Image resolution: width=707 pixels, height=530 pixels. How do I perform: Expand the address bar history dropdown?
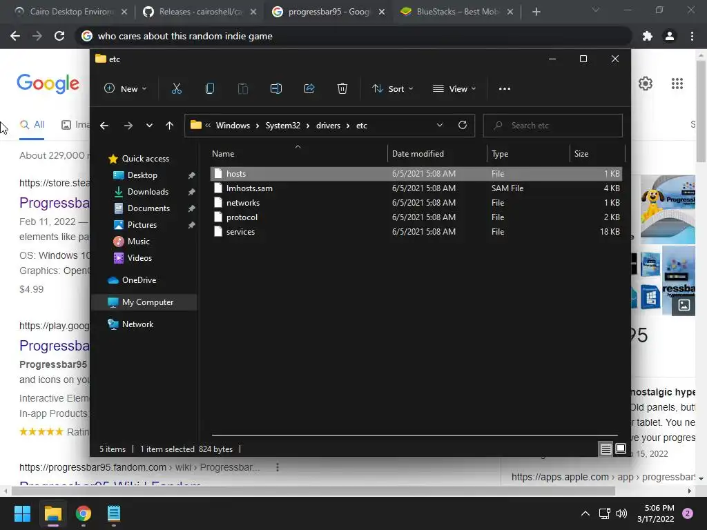[x=440, y=126]
